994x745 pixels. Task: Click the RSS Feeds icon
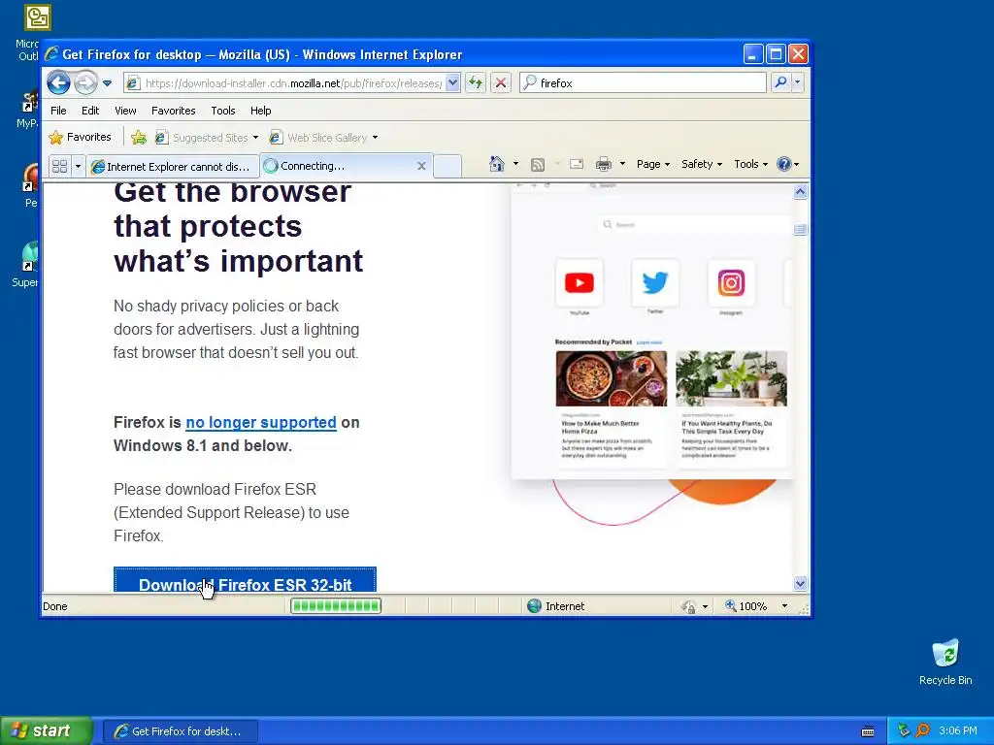[x=538, y=165]
